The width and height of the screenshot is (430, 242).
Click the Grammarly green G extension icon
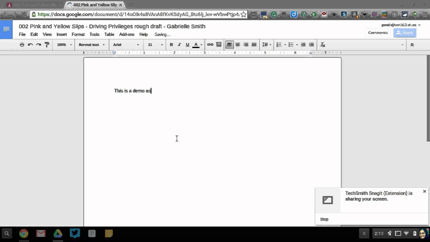tap(274, 14)
